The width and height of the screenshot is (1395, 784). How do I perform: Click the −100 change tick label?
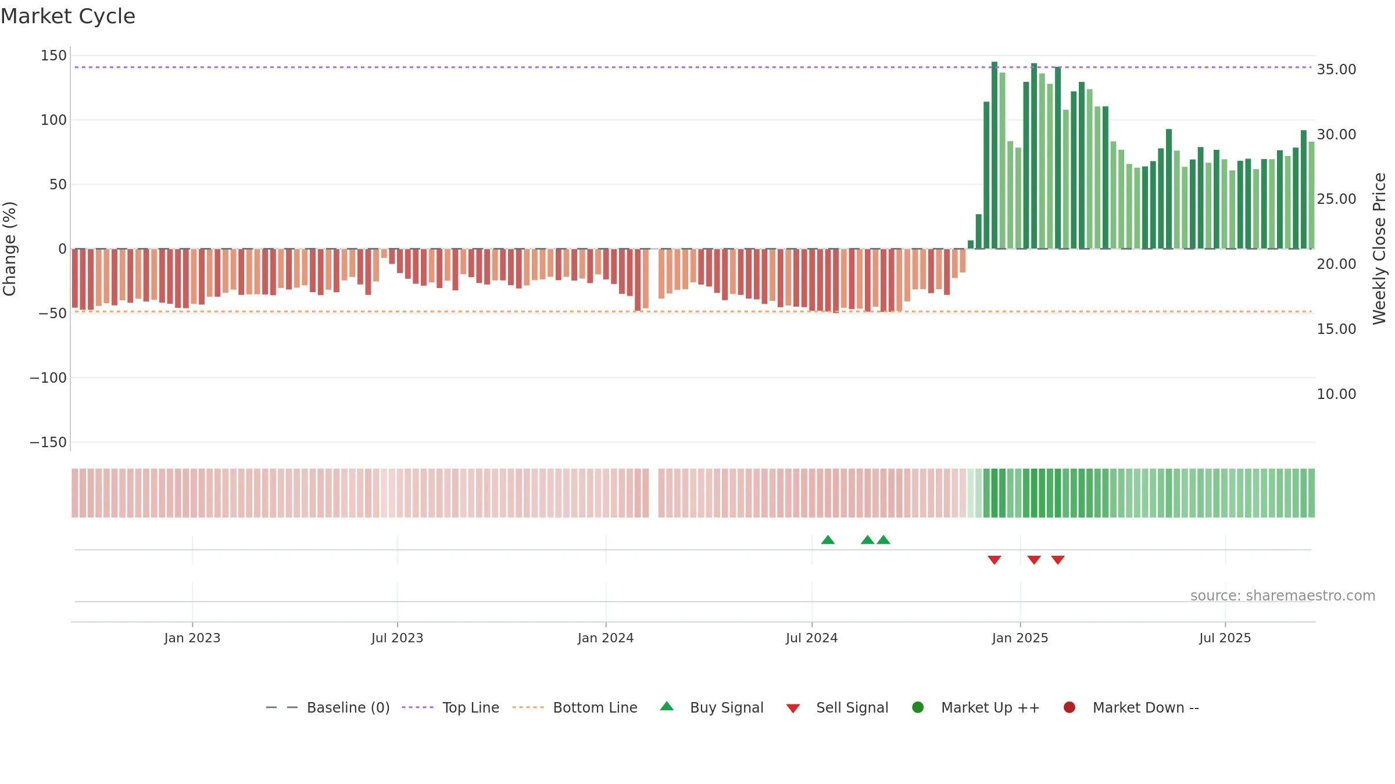click(x=48, y=378)
